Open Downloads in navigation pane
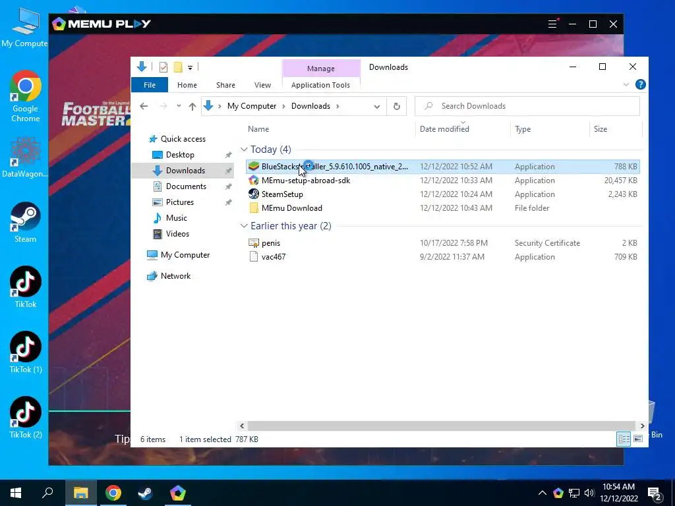675x506 pixels. click(x=185, y=171)
